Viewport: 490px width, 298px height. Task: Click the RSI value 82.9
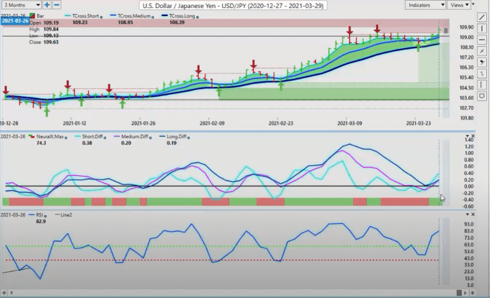tap(41, 221)
